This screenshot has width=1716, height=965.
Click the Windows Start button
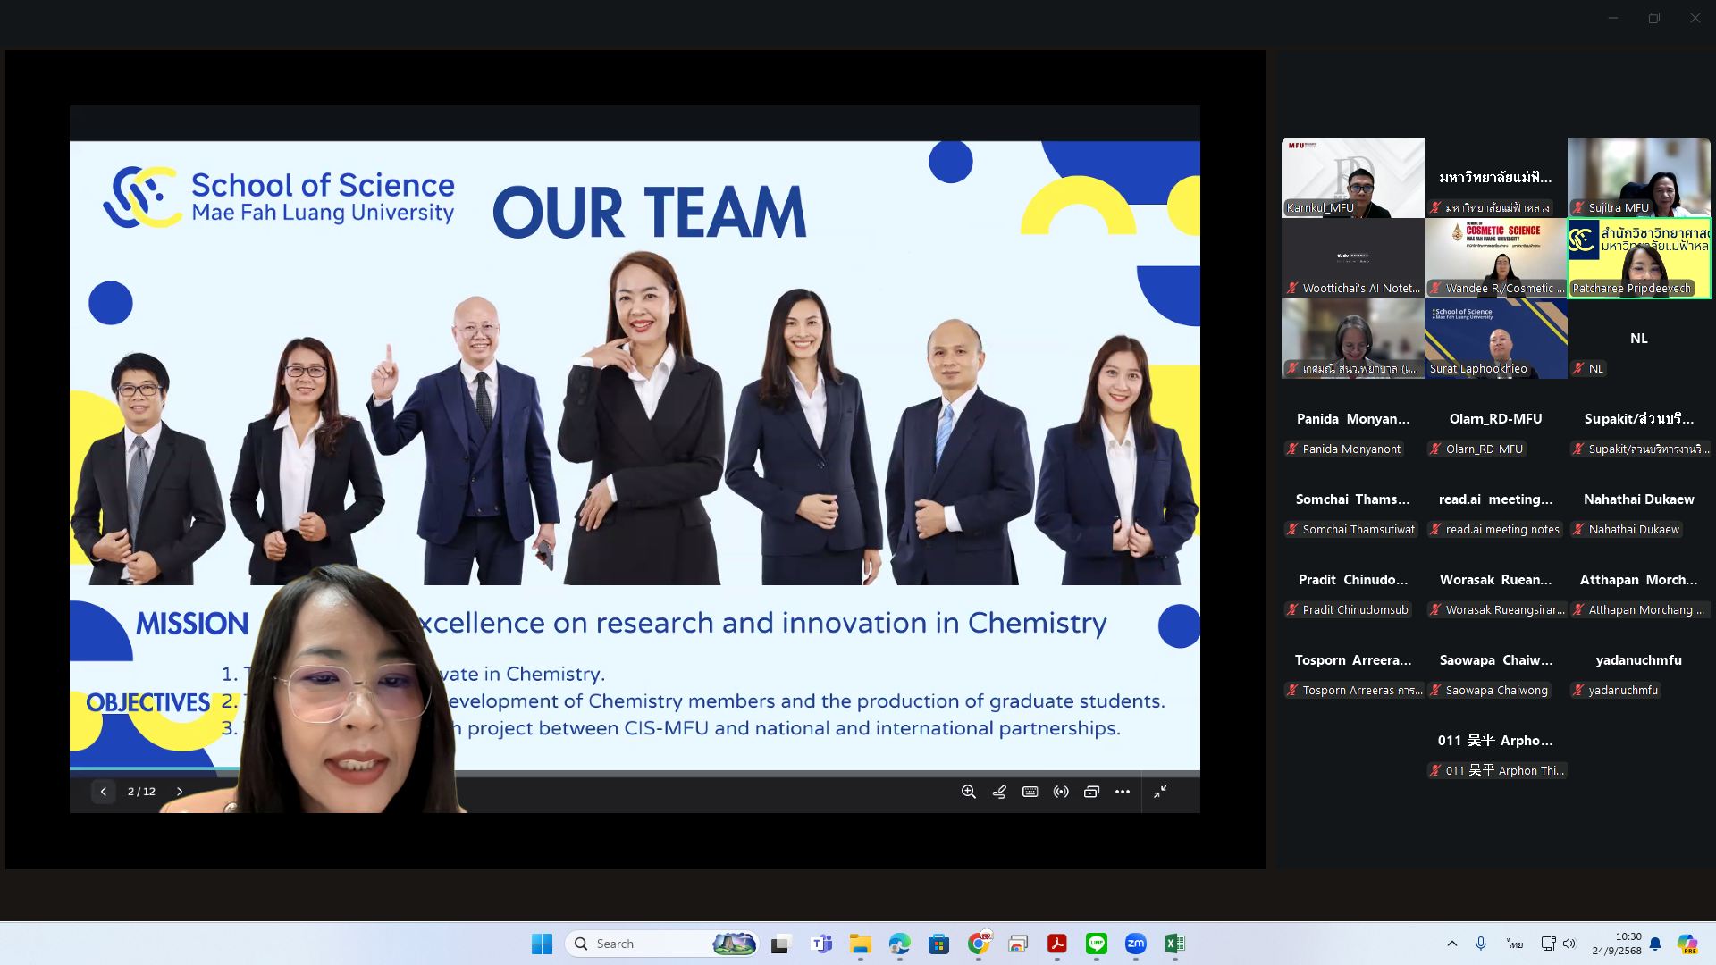tap(542, 944)
